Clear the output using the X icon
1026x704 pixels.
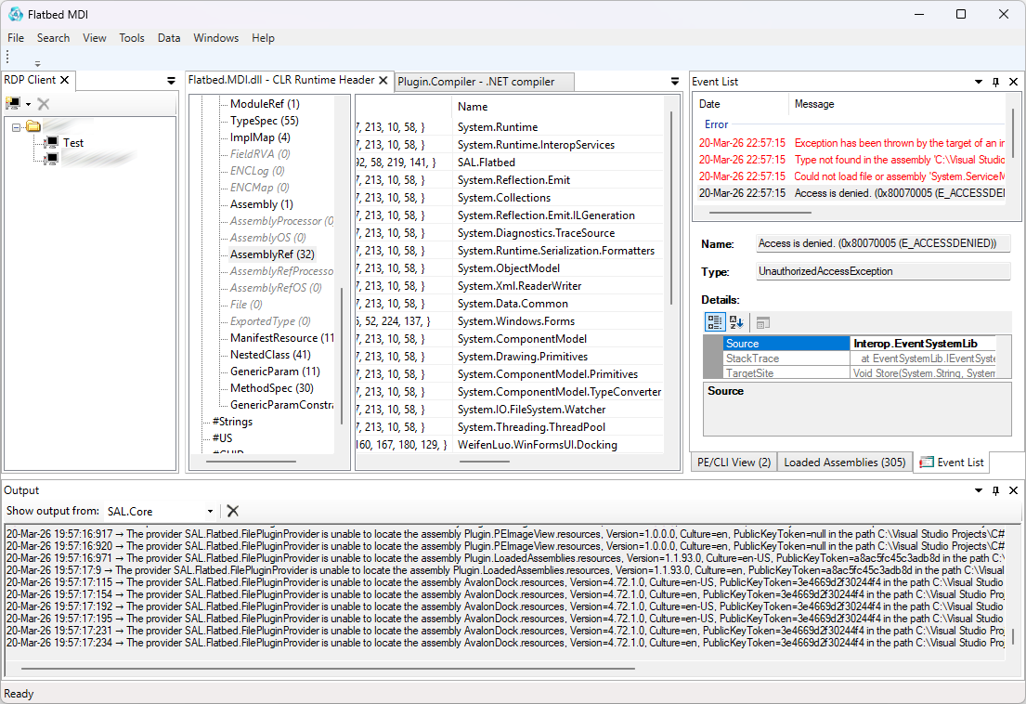click(233, 511)
